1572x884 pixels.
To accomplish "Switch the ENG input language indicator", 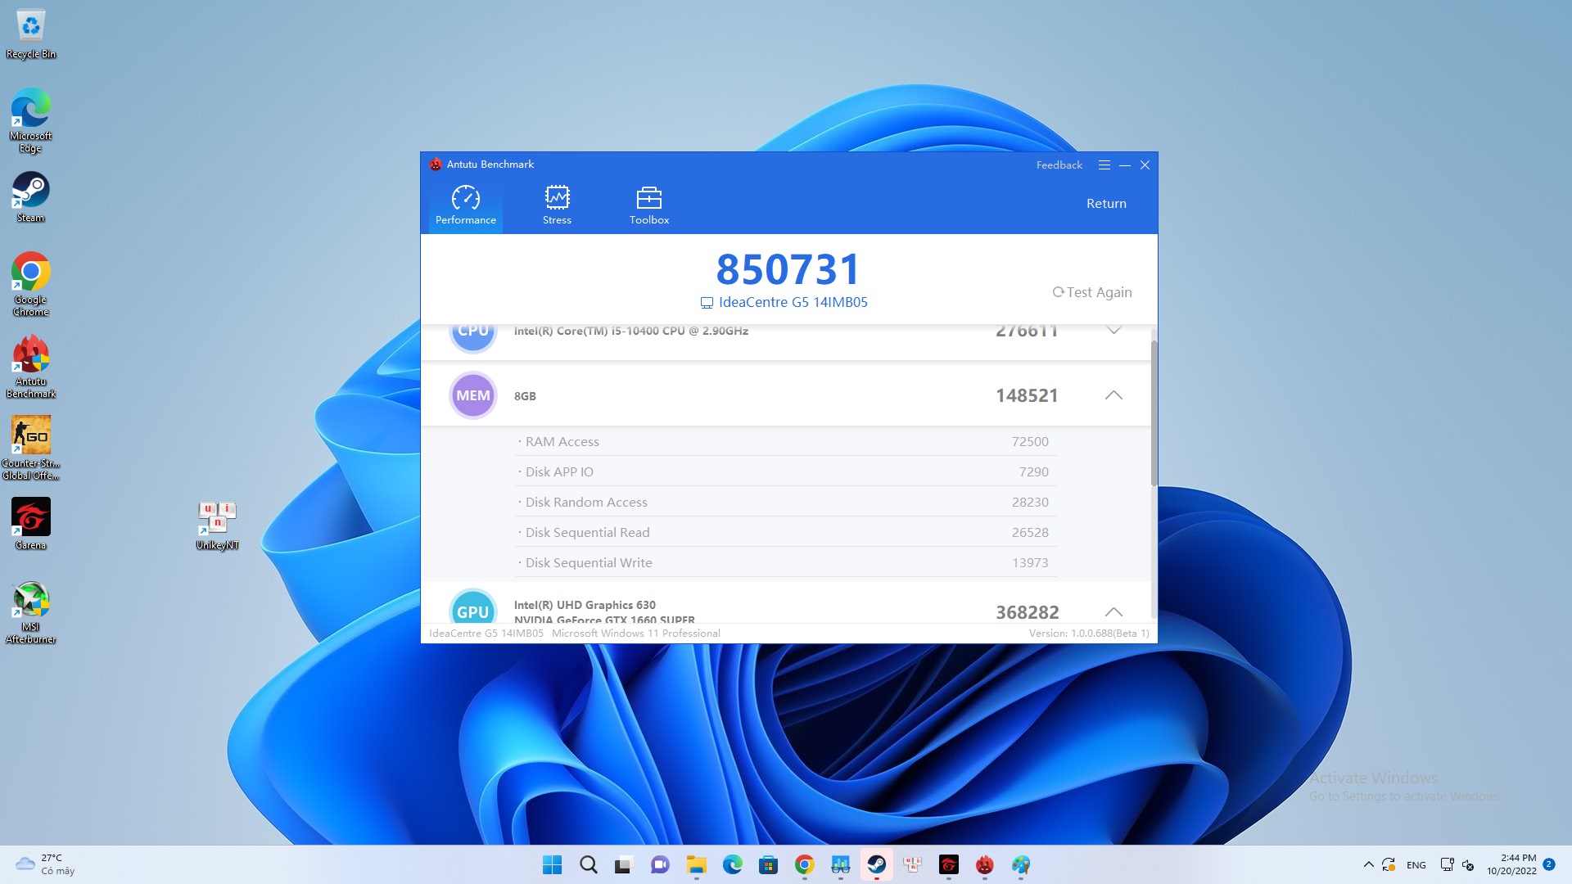I will (x=1416, y=865).
